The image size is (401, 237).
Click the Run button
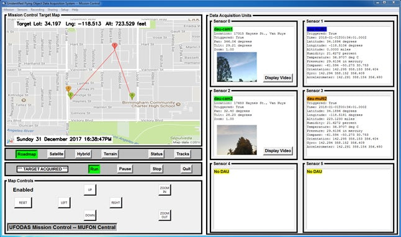pos(94,169)
